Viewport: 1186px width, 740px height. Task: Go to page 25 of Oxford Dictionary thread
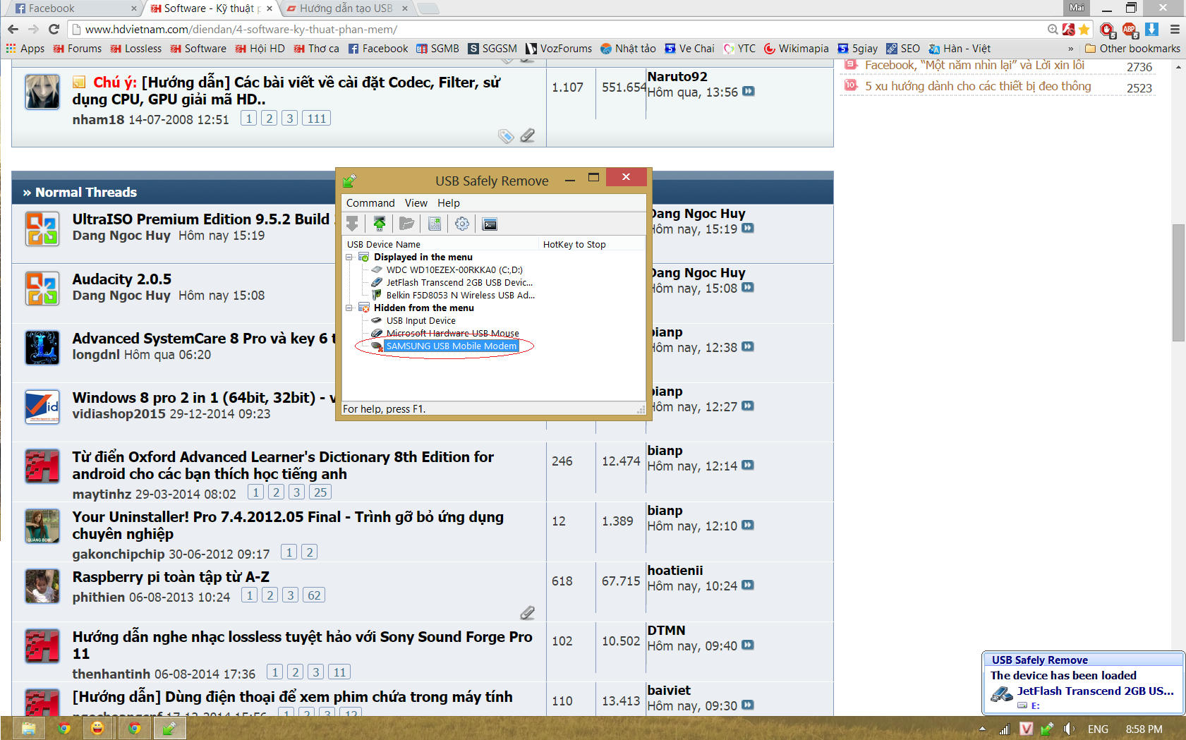(320, 492)
